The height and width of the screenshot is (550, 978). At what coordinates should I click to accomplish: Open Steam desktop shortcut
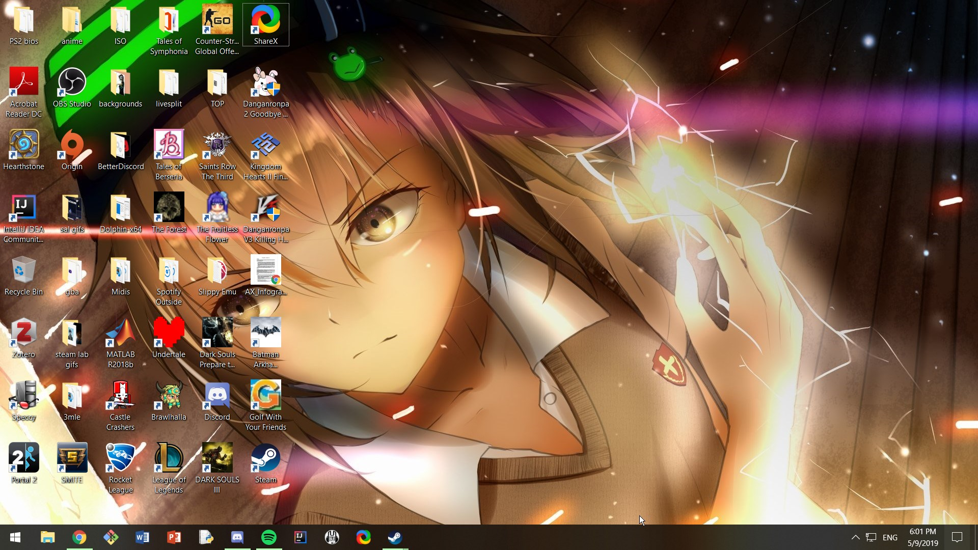[265, 464]
